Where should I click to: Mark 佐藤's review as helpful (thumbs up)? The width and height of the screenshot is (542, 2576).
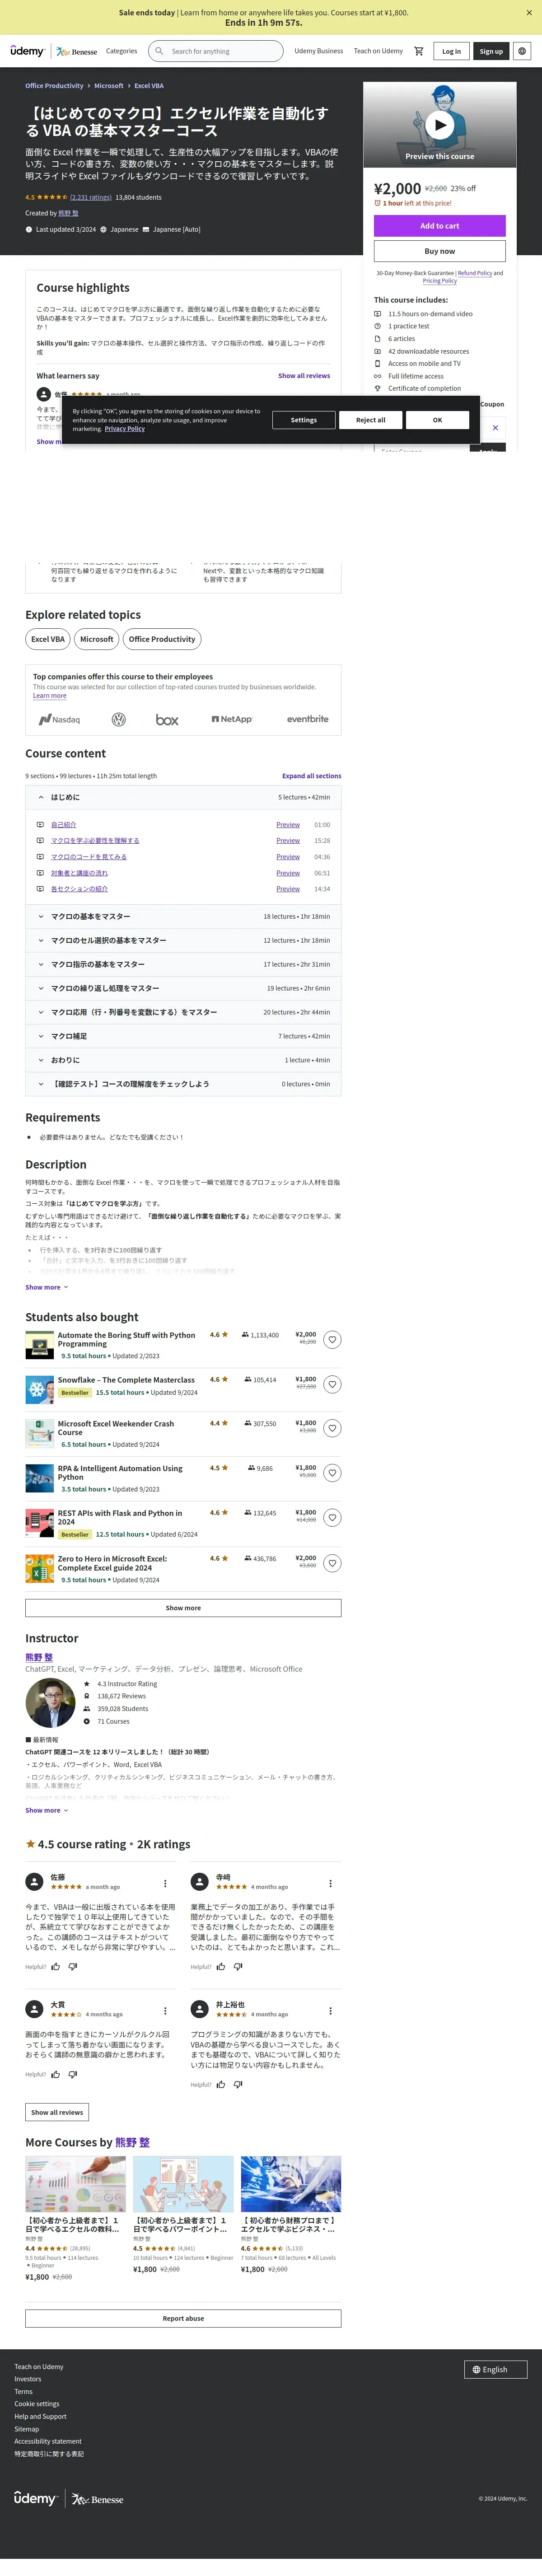point(55,1966)
